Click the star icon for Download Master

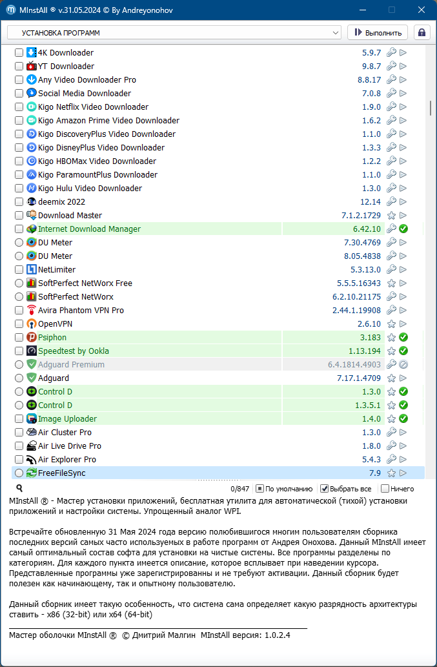[x=392, y=215]
